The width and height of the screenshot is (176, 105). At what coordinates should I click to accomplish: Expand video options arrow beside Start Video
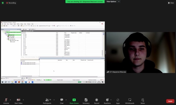23,100
